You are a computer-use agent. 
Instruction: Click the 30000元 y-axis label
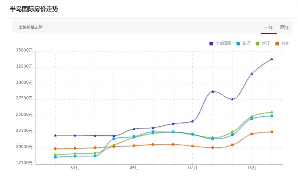coord(24,83)
